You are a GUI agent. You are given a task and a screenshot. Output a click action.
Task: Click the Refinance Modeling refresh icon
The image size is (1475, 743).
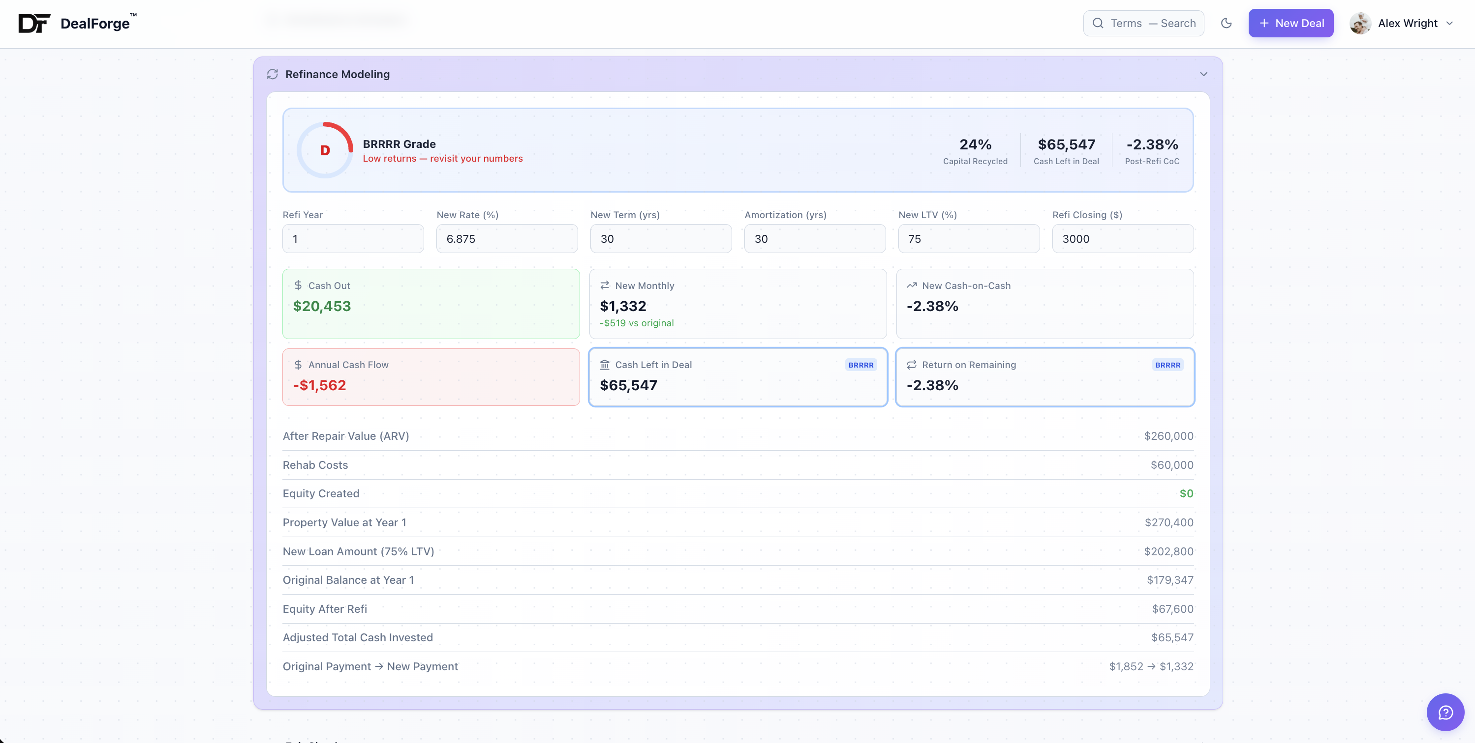click(x=273, y=74)
